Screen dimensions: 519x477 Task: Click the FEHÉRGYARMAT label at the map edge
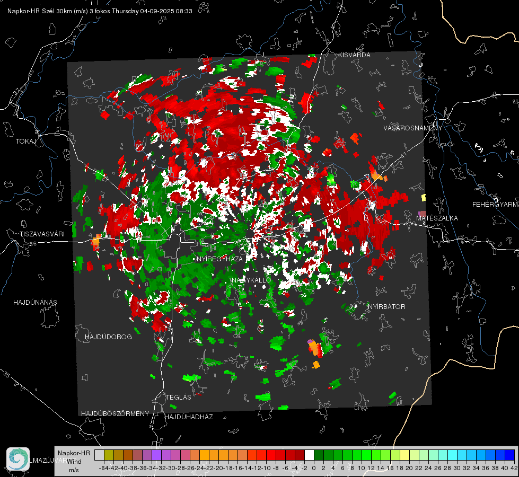pos(496,205)
